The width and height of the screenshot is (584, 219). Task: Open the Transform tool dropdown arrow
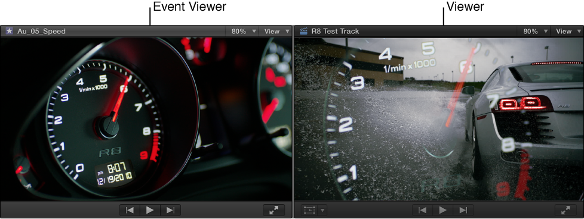pyautogui.click(x=322, y=211)
